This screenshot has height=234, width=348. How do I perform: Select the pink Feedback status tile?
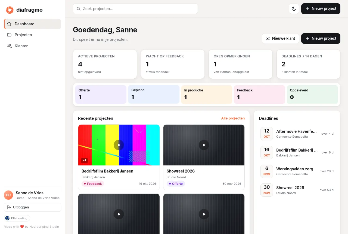point(259,94)
